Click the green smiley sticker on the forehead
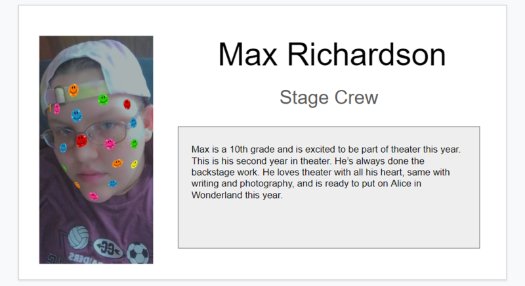The image size is (525, 286). click(x=103, y=99)
